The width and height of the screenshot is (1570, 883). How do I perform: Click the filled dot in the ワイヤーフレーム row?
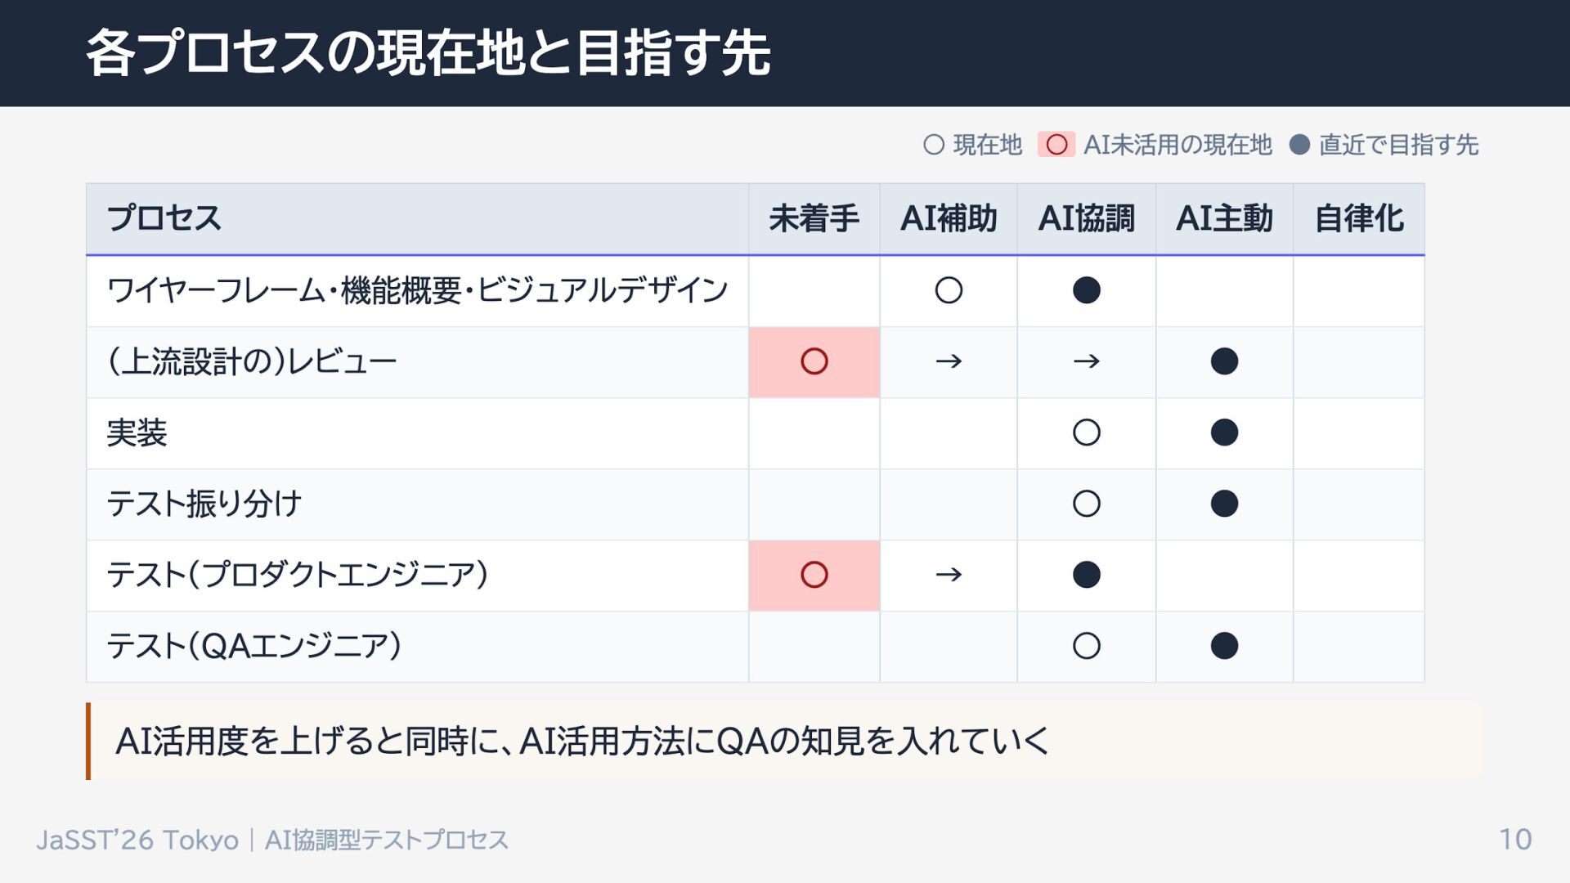pyautogui.click(x=1086, y=290)
